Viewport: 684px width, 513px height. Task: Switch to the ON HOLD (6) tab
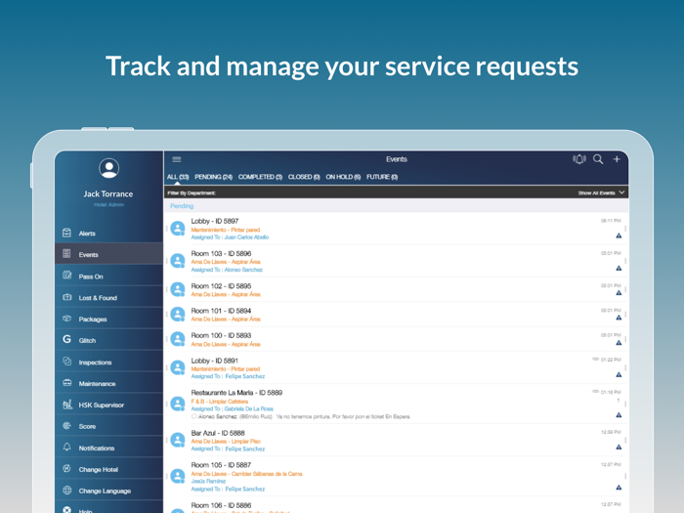point(343,177)
